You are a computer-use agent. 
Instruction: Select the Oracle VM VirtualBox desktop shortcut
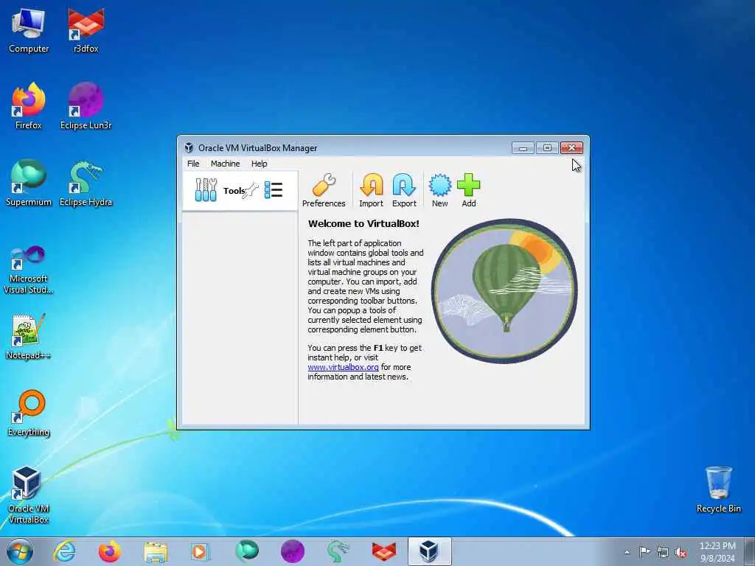click(x=29, y=495)
